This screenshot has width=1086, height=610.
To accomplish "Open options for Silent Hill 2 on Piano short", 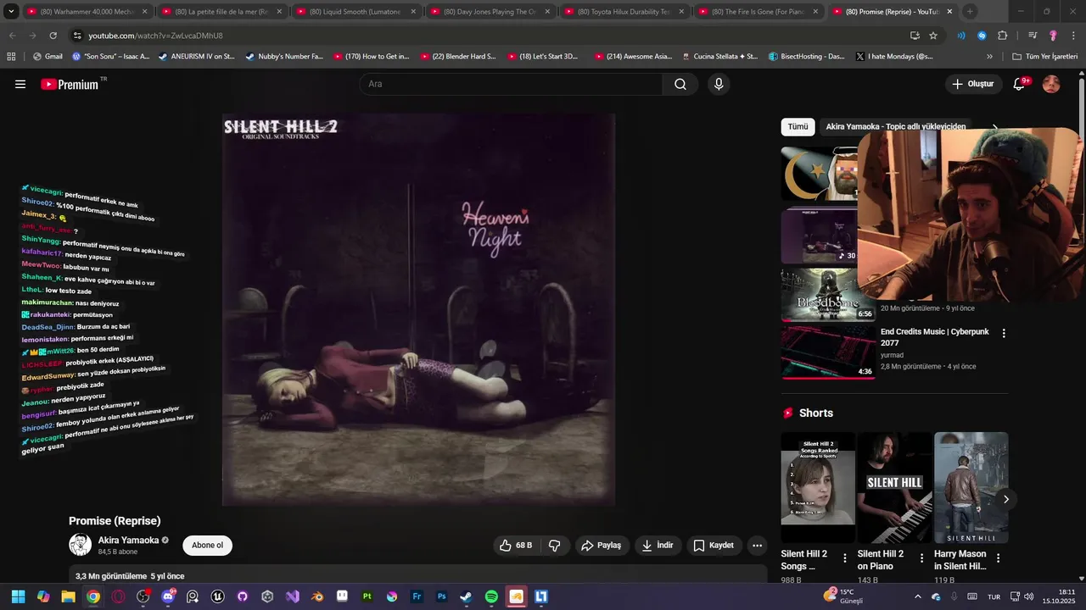I will tap(921, 558).
